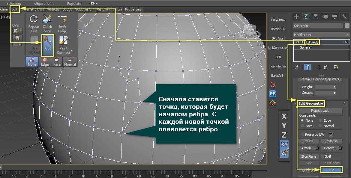Enable the Preserve UVs checkbox
Screen dimensions: 351x178
[x=303, y=135]
